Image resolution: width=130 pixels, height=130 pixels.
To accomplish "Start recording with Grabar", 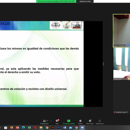I will click(80, 122).
